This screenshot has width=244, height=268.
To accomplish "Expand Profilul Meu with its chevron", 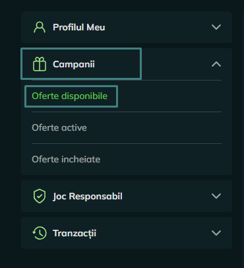I will click(x=216, y=27).
